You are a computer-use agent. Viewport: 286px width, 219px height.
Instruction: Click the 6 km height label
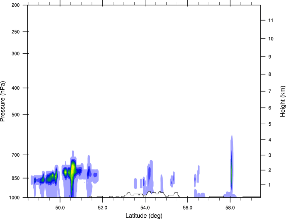[x=270, y=108]
